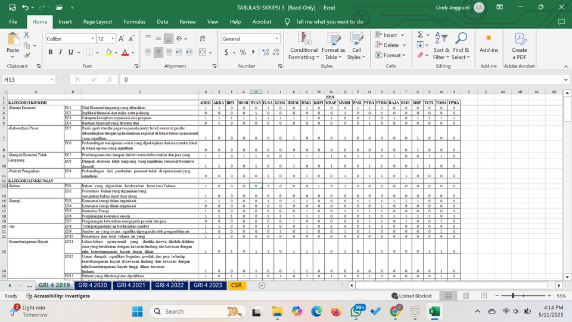Toggle Center horizontal alignment
This screenshot has height=322, width=572.
click(x=158, y=52)
